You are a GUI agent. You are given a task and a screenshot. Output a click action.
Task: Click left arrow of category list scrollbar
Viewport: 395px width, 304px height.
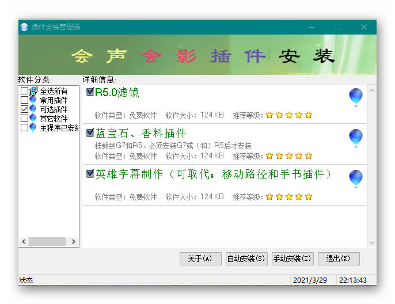coord(24,242)
